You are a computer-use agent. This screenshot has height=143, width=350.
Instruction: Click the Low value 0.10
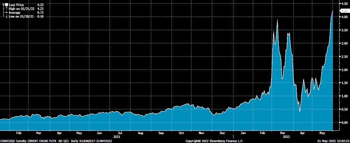[40, 17]
